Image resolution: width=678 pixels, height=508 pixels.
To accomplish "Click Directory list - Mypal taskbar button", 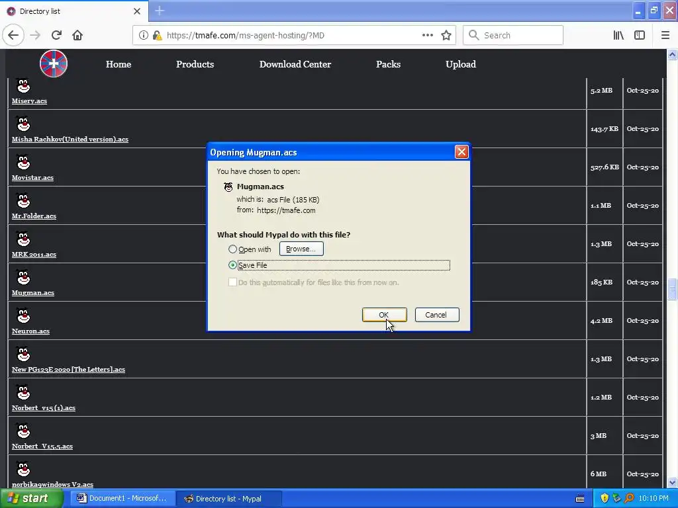I will 229,499.
